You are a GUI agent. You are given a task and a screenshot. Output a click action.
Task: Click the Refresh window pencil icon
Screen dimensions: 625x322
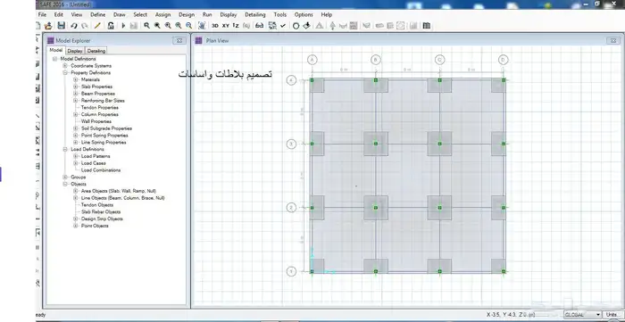tap(97, 26)
